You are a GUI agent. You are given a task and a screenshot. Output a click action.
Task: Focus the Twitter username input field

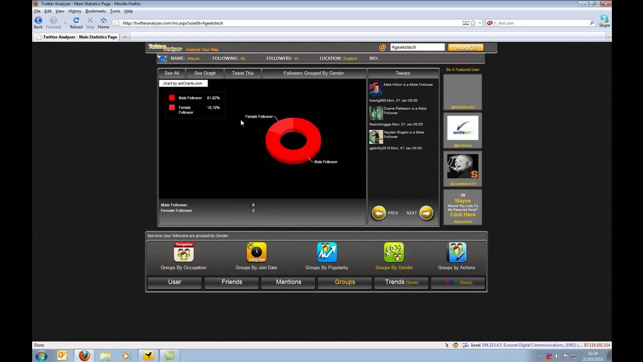pyautogui.click(x=417, y=47)
